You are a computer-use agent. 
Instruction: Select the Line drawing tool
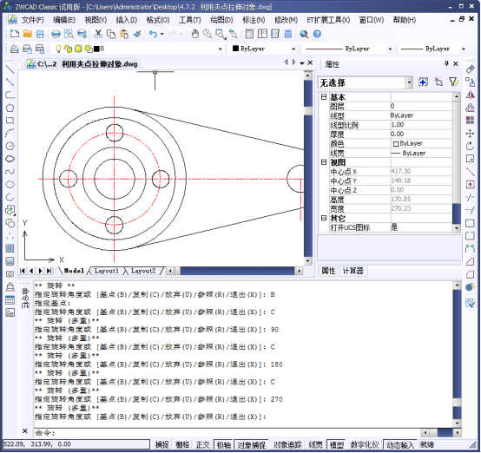tap(10, 69)
